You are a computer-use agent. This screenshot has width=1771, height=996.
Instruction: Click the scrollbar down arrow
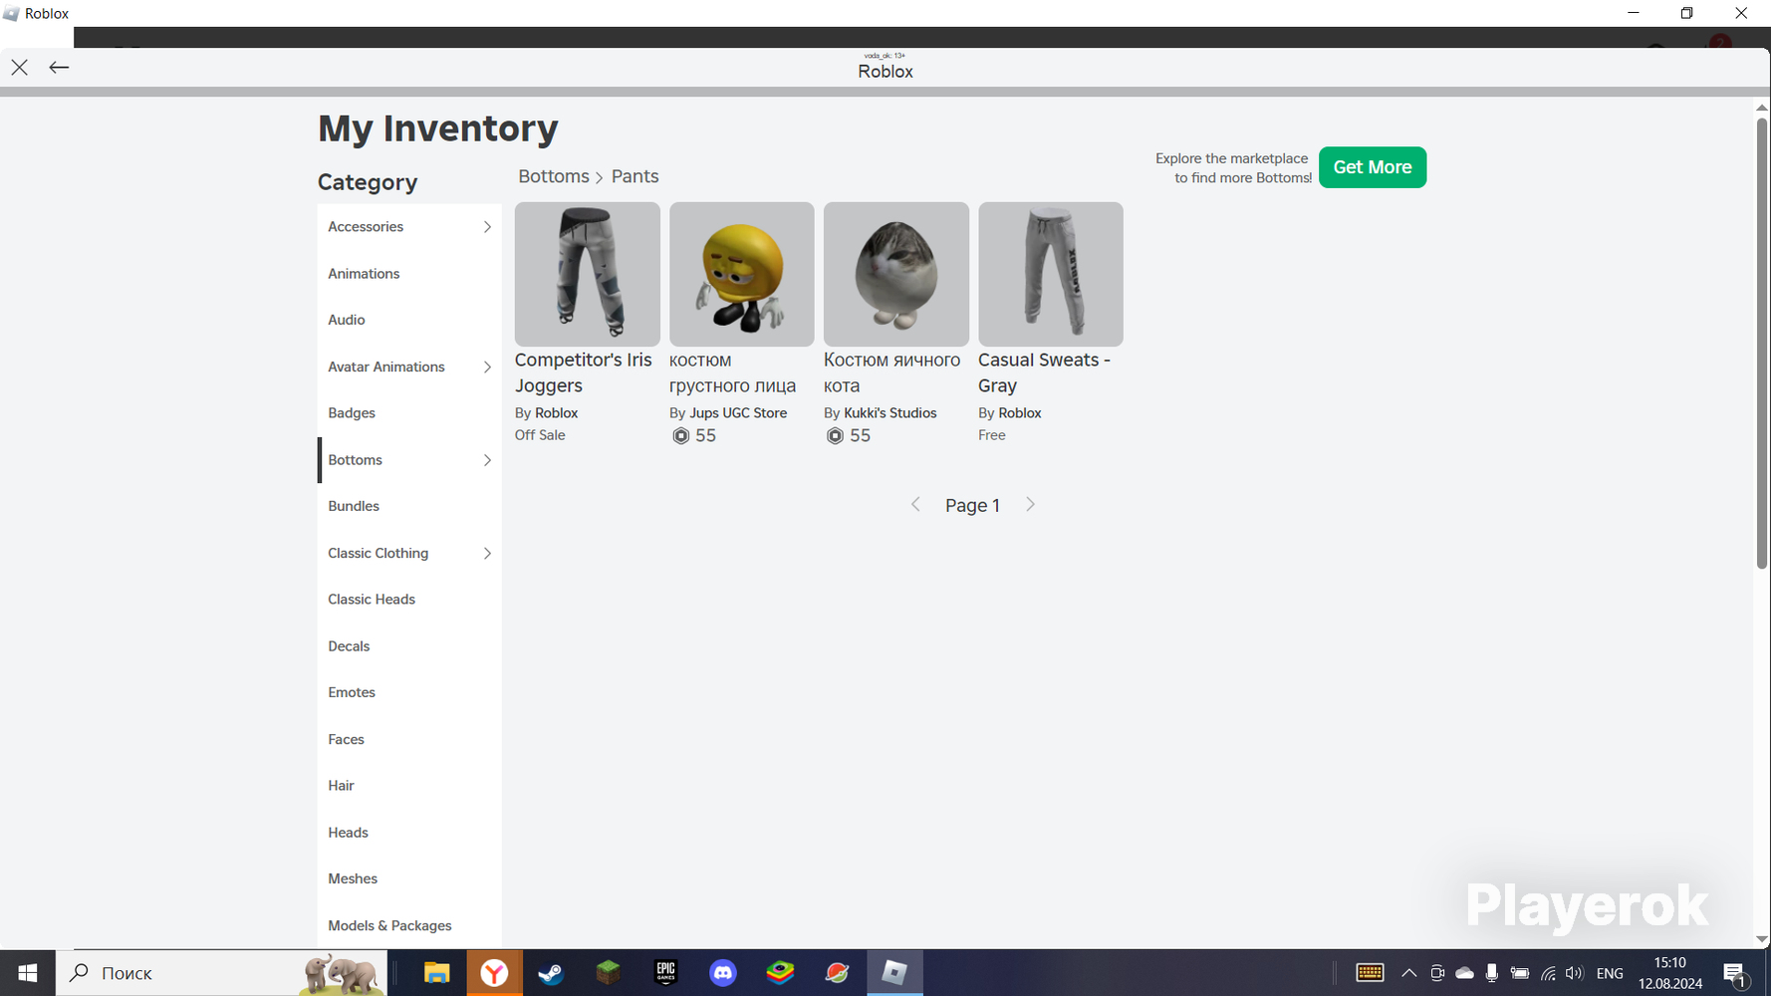(1761, 940)
